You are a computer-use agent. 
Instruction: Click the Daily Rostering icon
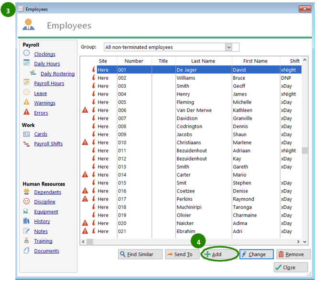click(x=33, y=73)
